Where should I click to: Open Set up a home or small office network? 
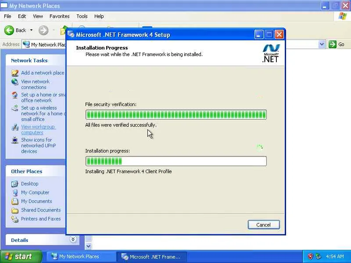click(x=43, y=97)
